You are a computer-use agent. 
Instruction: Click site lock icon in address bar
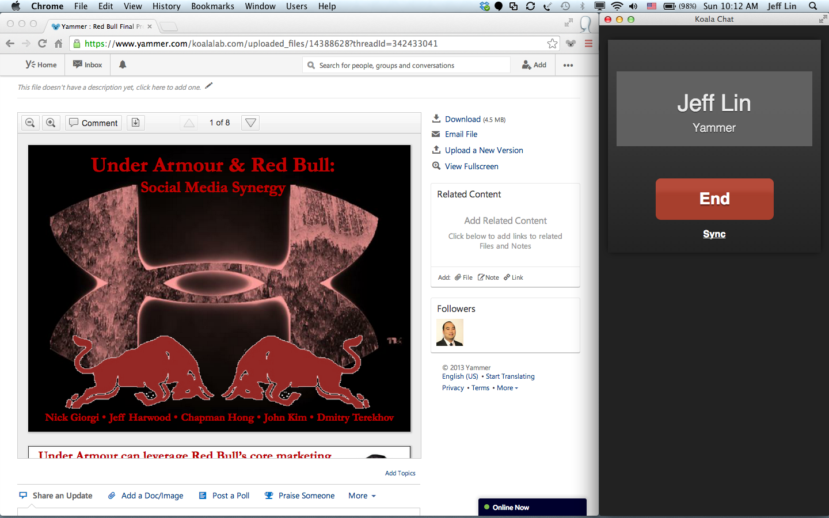pos(77,44)
